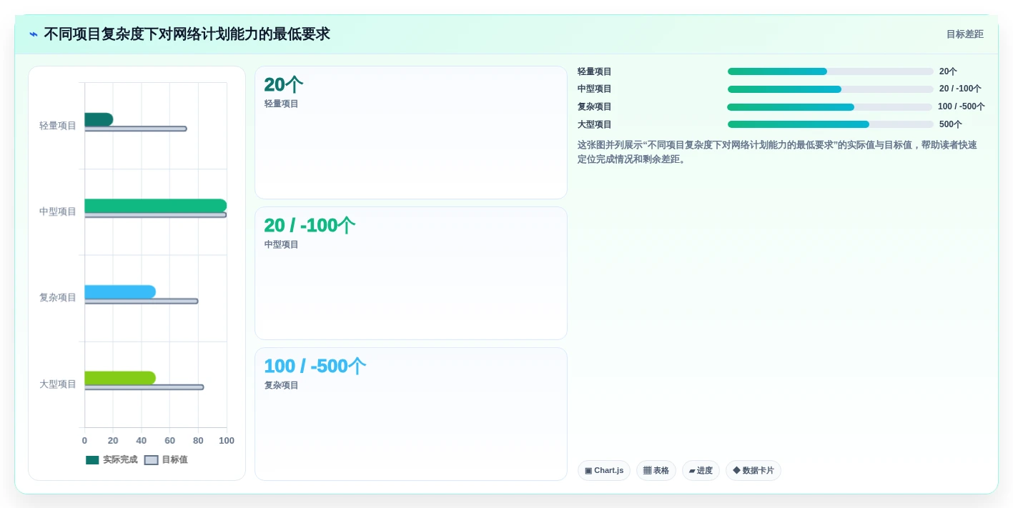The image size is (1013, 508).
Task: Click the 中型项目 progress bar
Action: click(831, 89)
